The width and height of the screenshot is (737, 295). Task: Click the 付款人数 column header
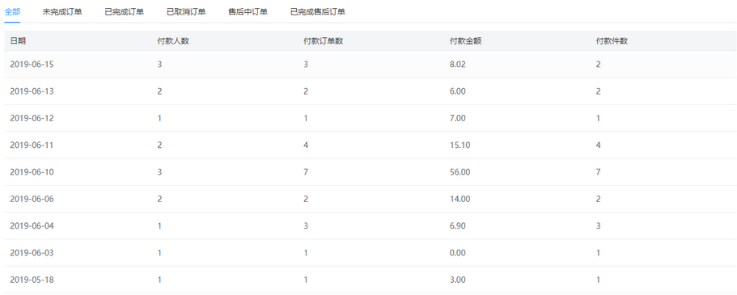pyautogui.click(x=173, y=41)
